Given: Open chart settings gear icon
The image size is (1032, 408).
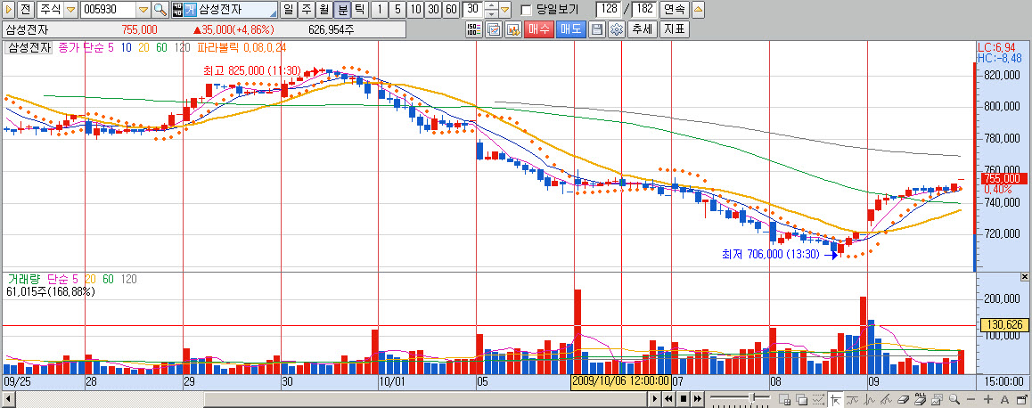Looking at the screenshot, I should 615,29.
